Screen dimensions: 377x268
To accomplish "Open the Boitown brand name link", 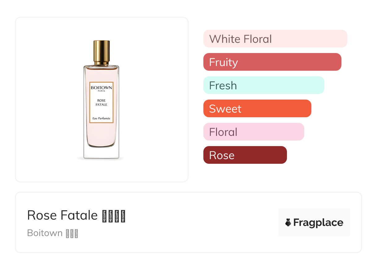I will pos(45,233).
